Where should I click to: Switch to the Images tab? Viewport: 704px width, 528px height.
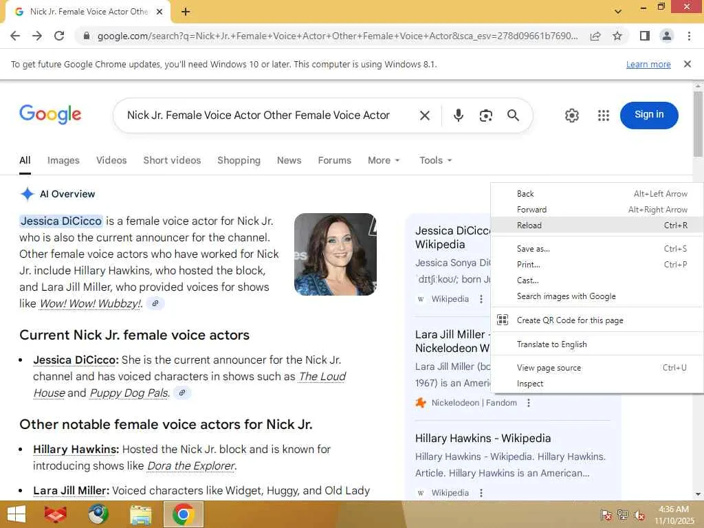[63, 160]
